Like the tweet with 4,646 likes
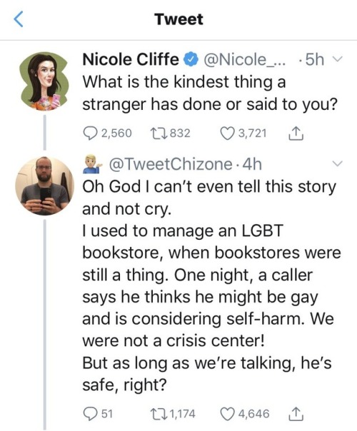 tap(245, 414)
